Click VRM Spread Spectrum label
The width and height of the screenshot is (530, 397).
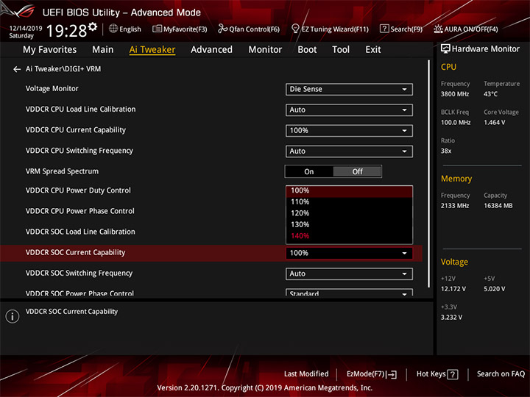[62, 171]
